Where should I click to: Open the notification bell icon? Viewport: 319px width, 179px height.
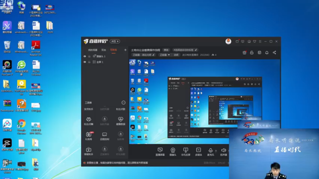(x=267, y=53)
